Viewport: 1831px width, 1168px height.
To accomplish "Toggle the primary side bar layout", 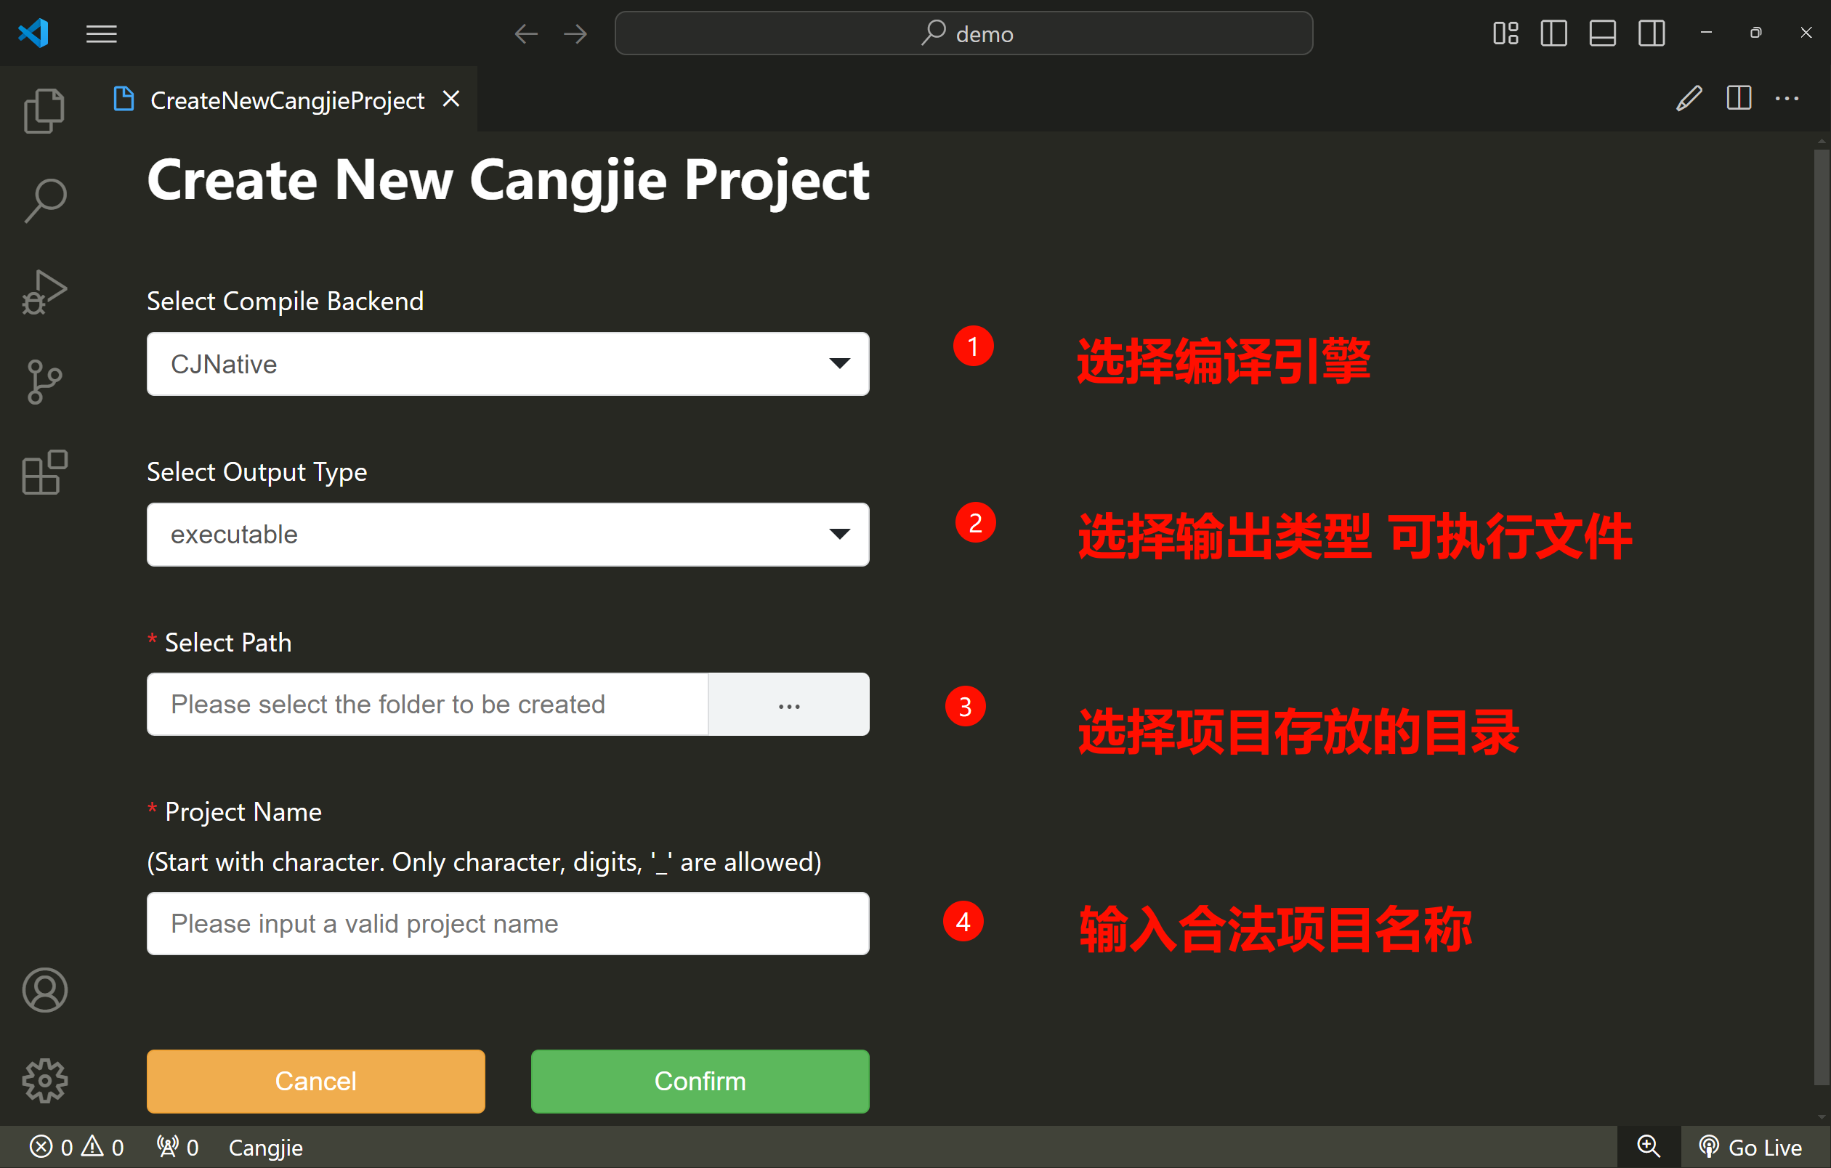I will (x=1553, y=33).
